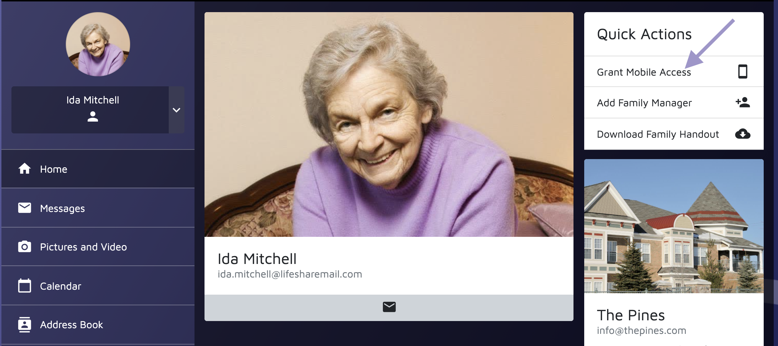Expand the user dropdown chevron
The image size is (778, 346).
tap(176, 110)
